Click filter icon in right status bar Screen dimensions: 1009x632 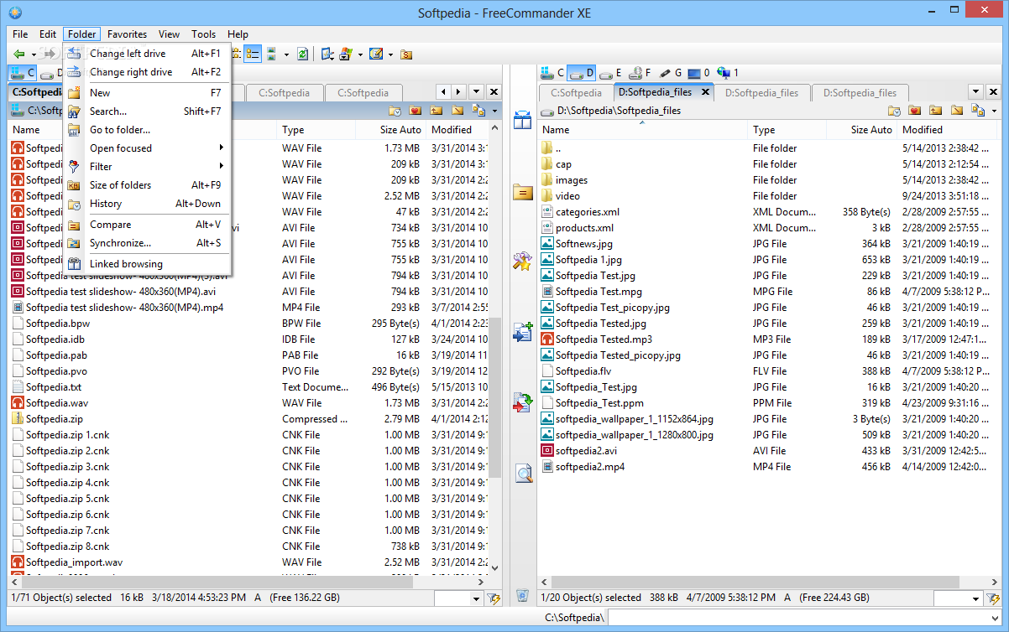(993, 598)
